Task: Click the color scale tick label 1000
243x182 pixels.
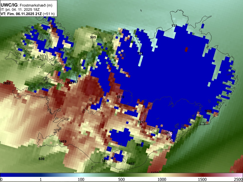Action: point(162,179)
